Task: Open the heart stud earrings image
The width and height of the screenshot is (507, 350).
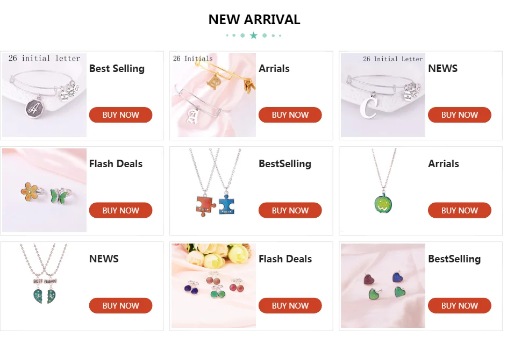Action: pyautogui.click(x=383, y=285)
